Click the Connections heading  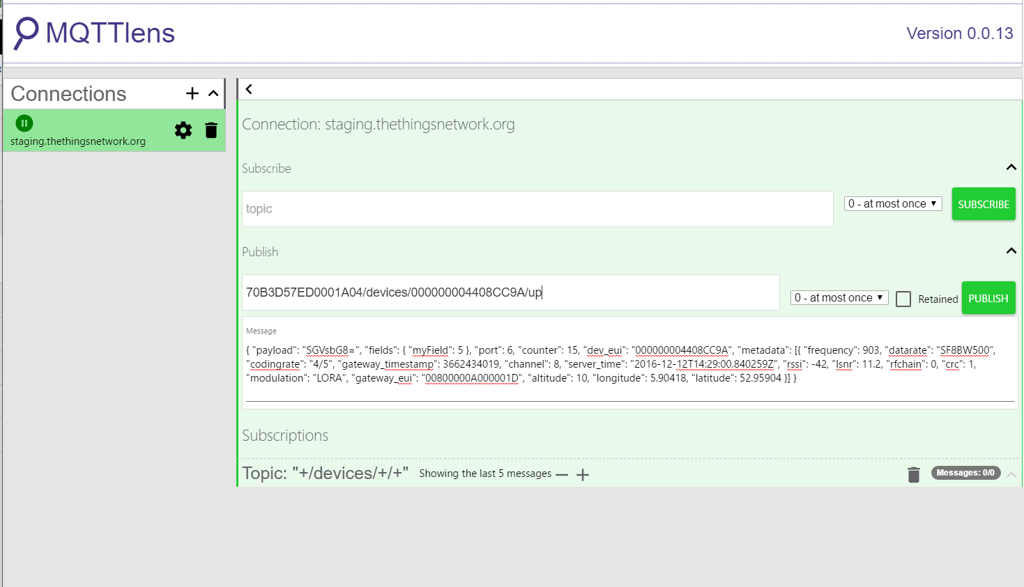pyautogui.click(x=68, y=94)
